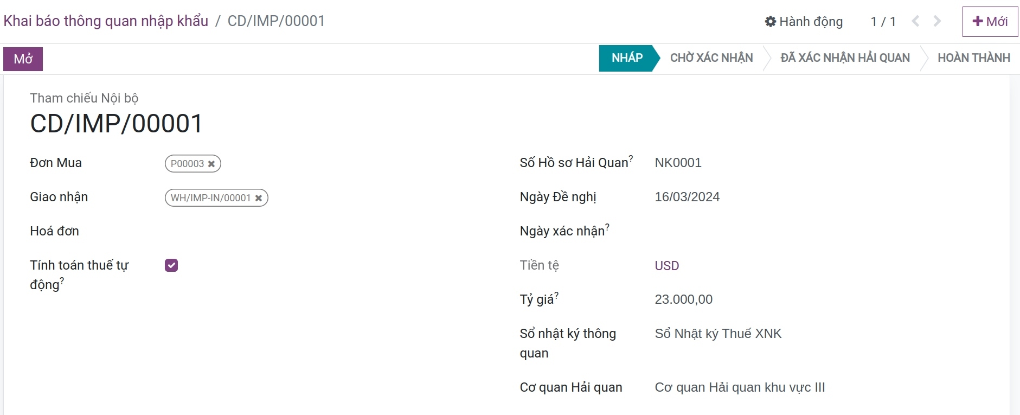Go to the previous record arrow
Image resolution: width=1020 pixels, height=415 pixels.
tap(915, 21)
